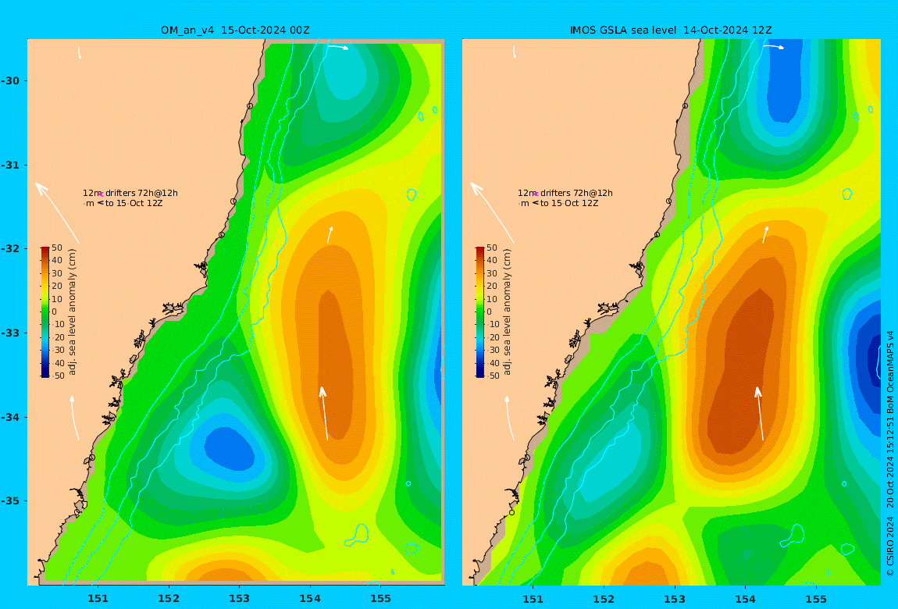Click longitude label 154 under the left map
Viewport: 898px width, 609px height.
click(310, 598)
